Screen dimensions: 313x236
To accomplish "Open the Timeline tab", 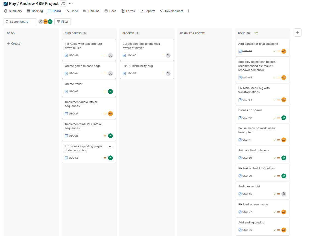I will (91, 11).
